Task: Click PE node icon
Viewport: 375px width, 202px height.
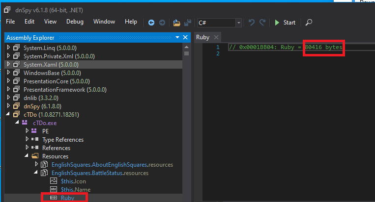Action: click(x=34, y=131)
